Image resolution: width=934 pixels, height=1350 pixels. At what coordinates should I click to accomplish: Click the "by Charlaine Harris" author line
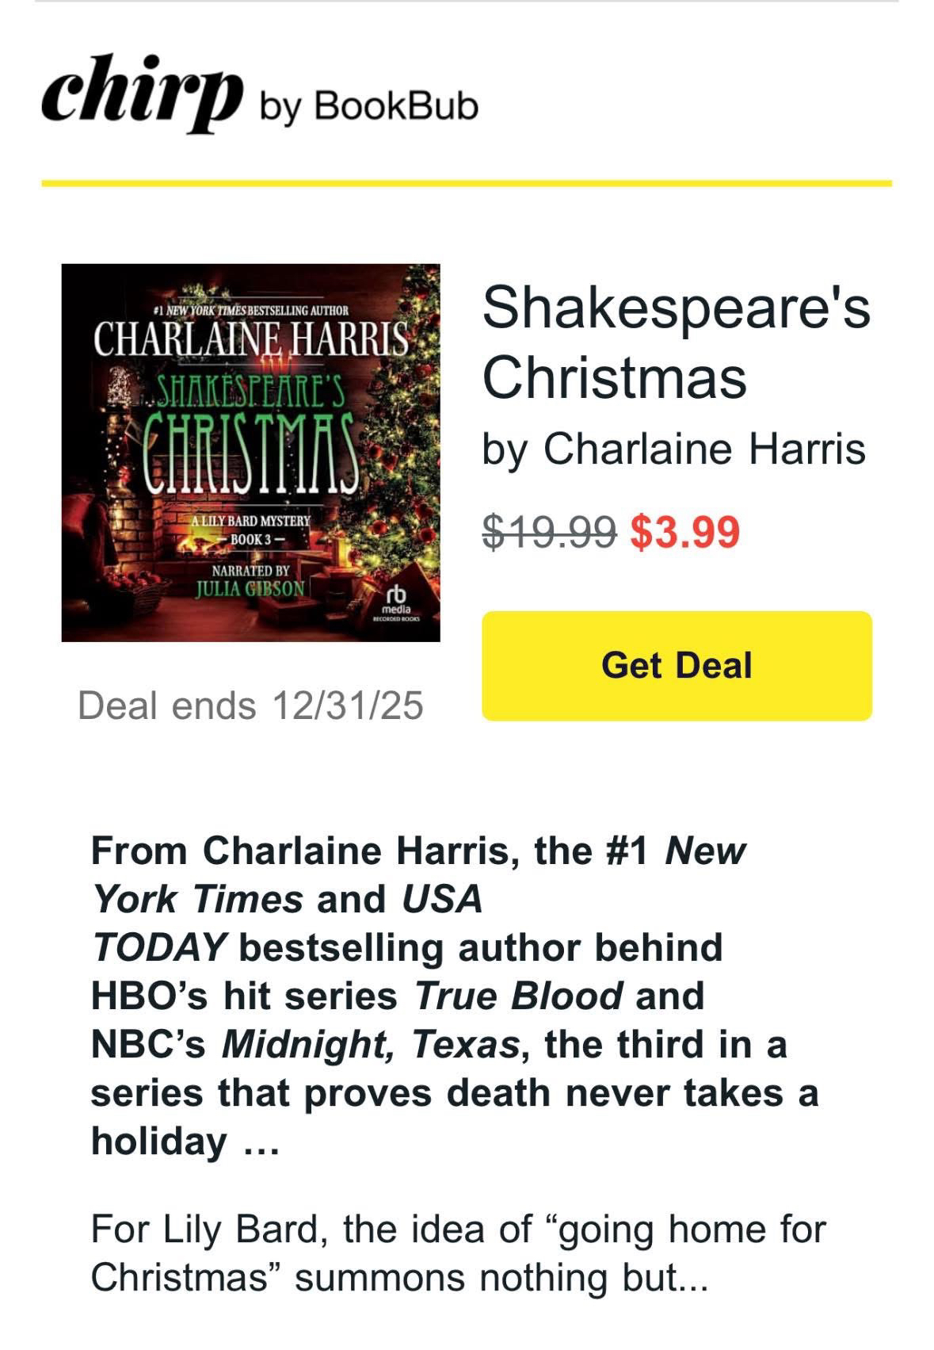tap(673, 449)
